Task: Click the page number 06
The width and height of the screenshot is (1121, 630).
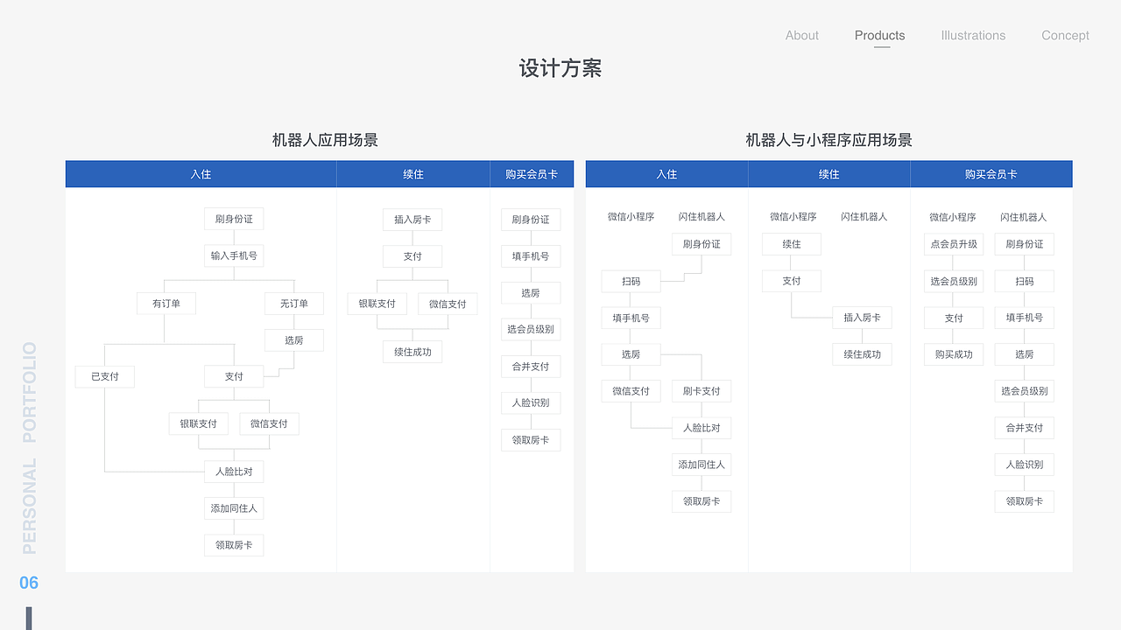Action: (29, 583)
